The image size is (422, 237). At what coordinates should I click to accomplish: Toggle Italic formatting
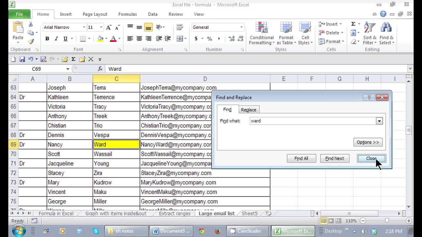click(x=56, y=39)
